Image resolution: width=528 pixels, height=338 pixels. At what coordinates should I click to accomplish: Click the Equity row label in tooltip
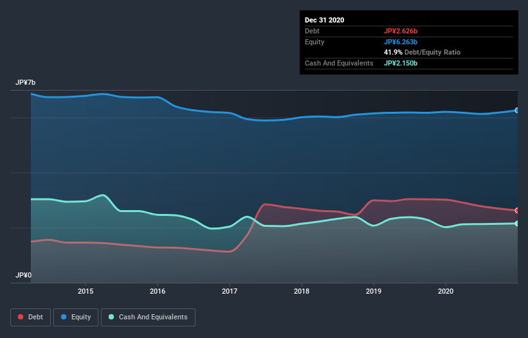[x=314, y=42]
